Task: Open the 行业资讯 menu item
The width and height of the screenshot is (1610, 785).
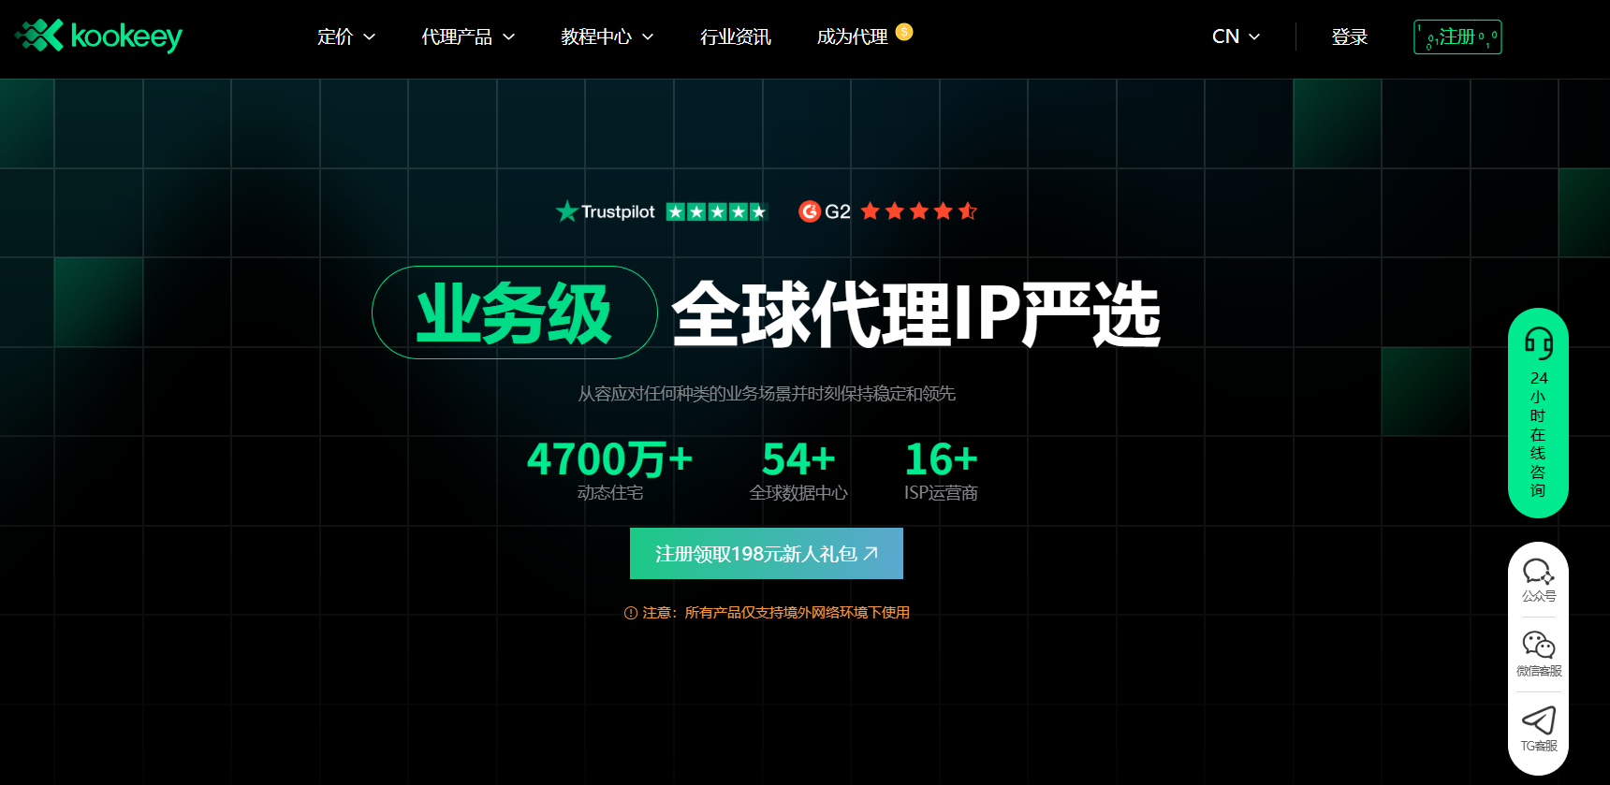Action: point(736,36)
